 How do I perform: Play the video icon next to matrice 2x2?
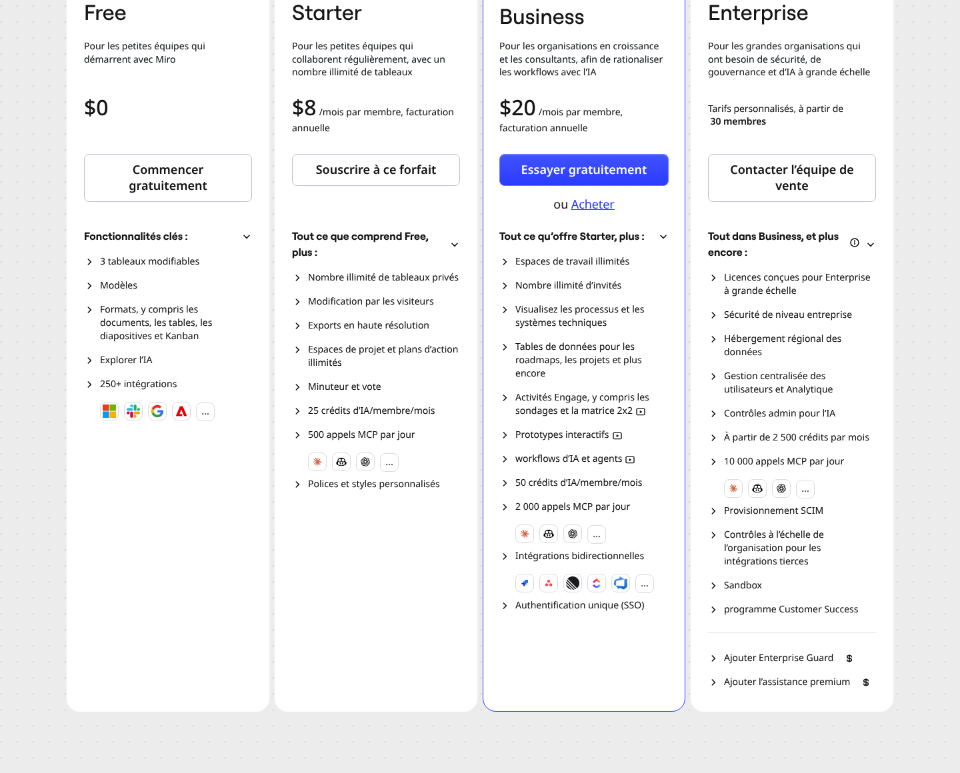pos(641,412)
